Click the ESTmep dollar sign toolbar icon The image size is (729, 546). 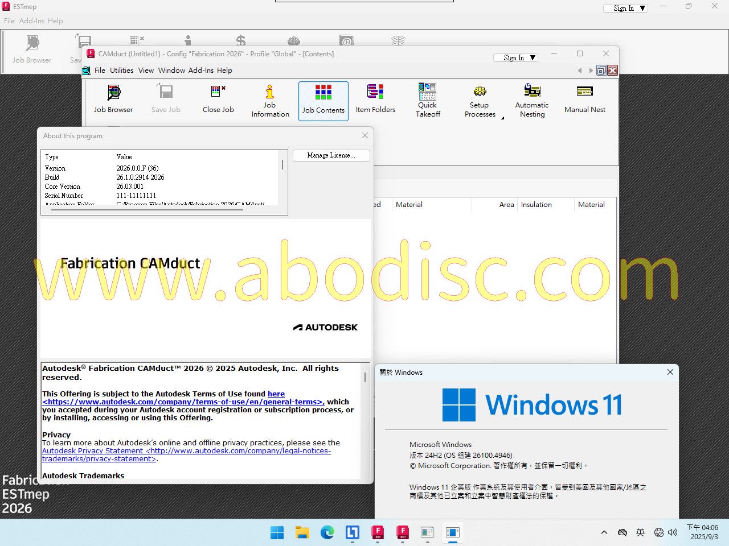click(241, 40)
